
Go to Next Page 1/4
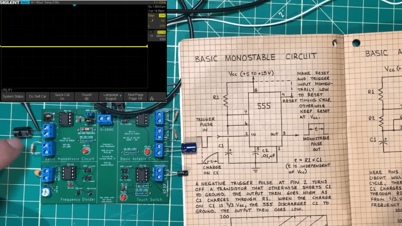coord(135,96)
